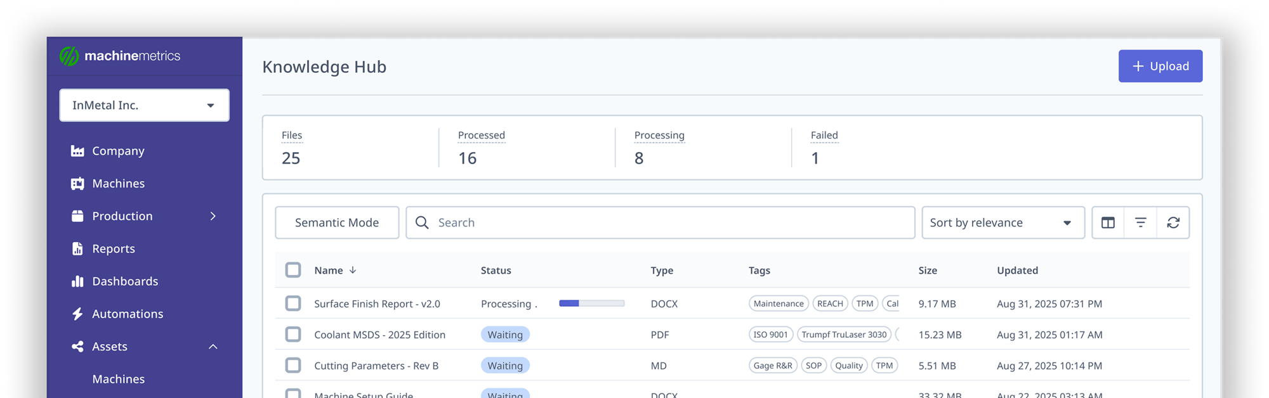Refresh the file list
This screenshot has width=1269, height=398.
click(1173, 222)
